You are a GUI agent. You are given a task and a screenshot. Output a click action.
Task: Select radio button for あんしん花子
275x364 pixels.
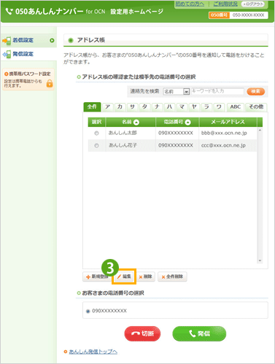pyautogui.click(x=96, y=146)
